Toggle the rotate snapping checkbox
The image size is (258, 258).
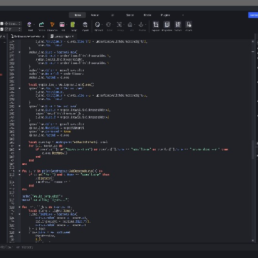pos(2,29)
